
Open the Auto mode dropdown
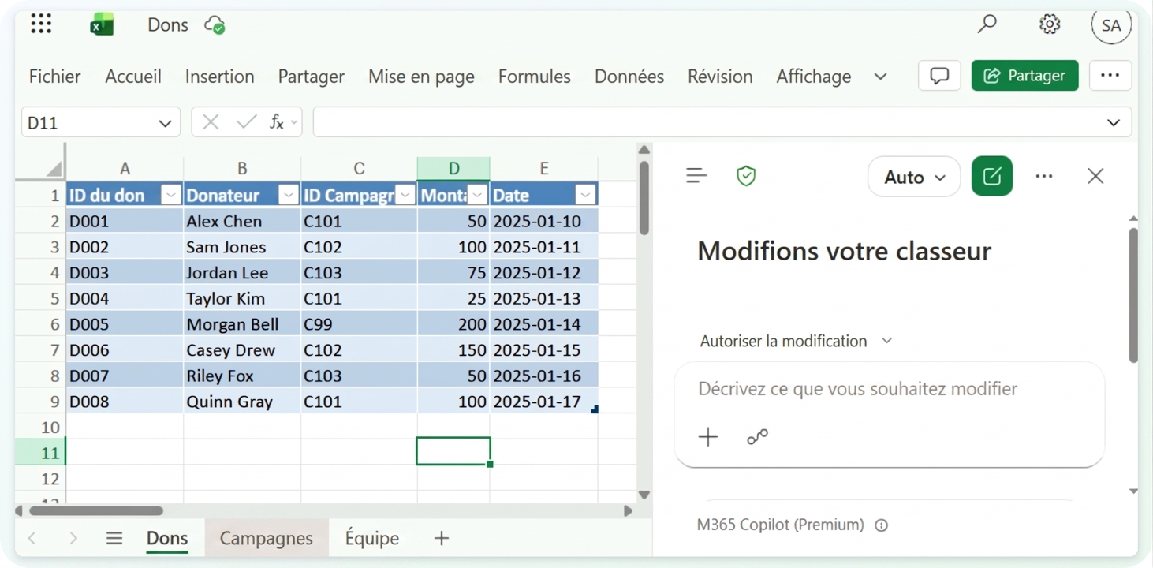coord(914,177)
